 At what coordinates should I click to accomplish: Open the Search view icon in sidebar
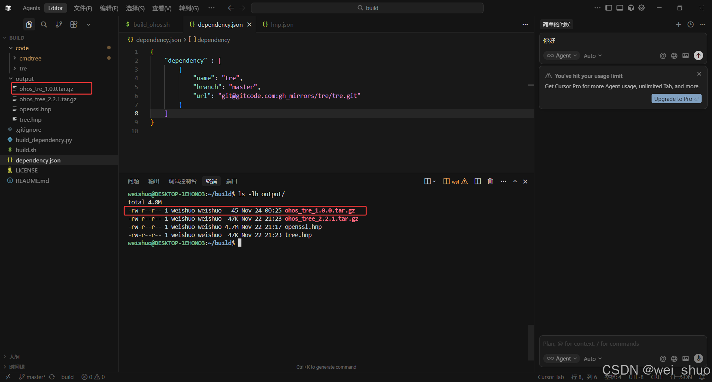tap(44, 24)
